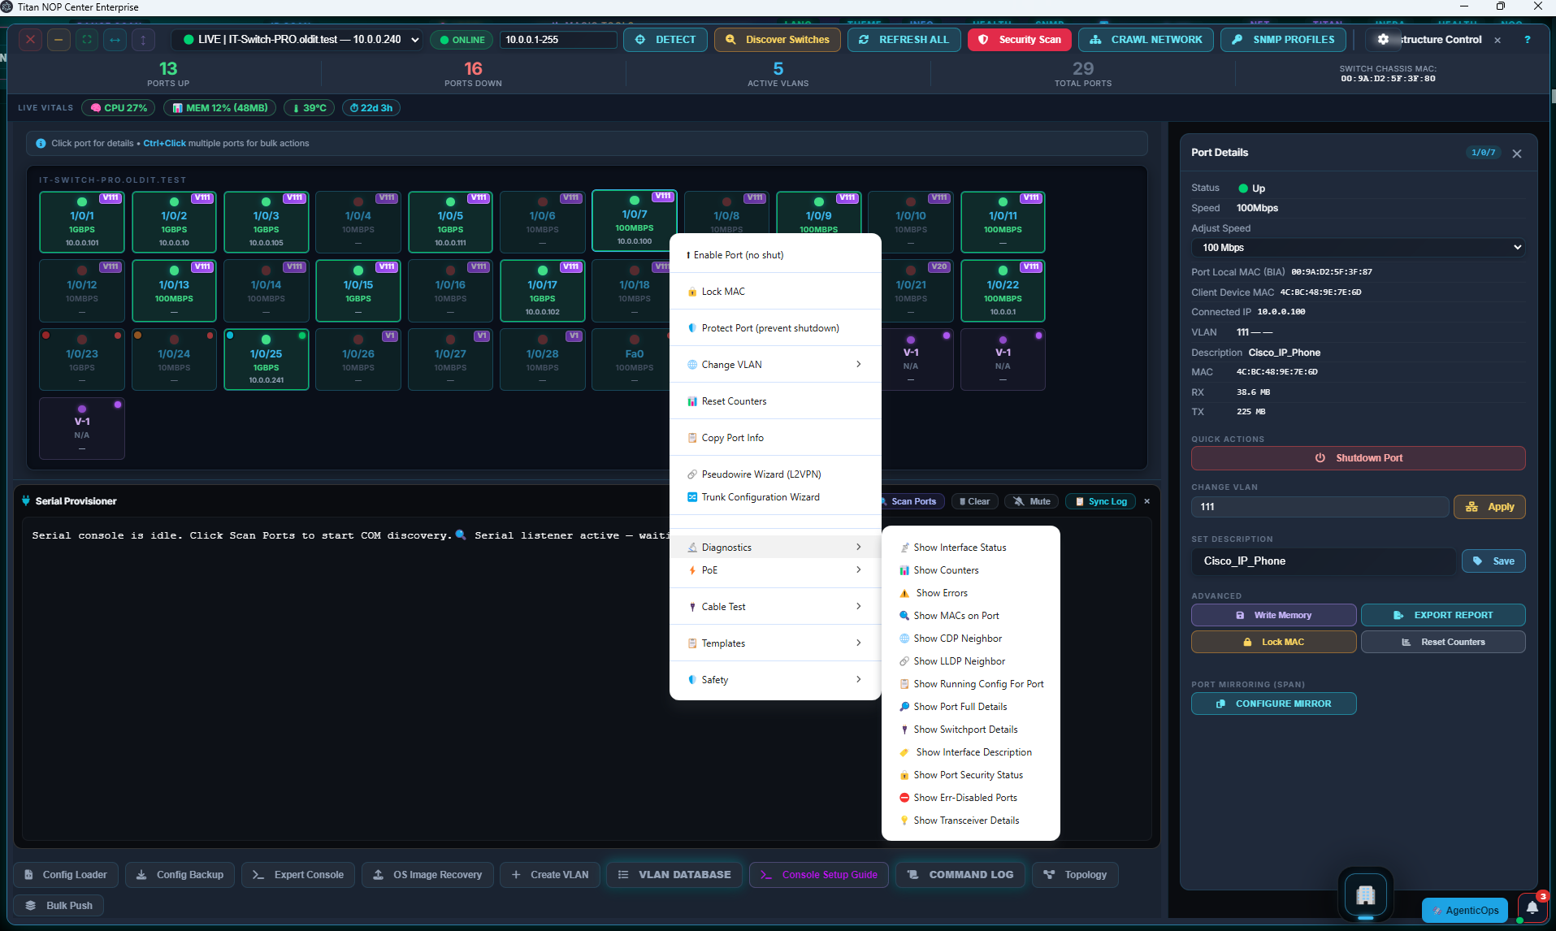Select Show LLDP Neighbor

pyautogui.click(x=970, y=661)
